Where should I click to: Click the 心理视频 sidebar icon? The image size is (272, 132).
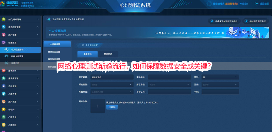(x=3, y=125)
